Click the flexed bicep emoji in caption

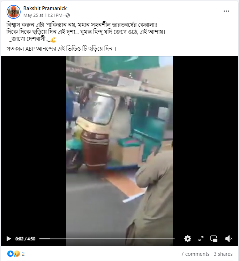[x=53, y=40]
